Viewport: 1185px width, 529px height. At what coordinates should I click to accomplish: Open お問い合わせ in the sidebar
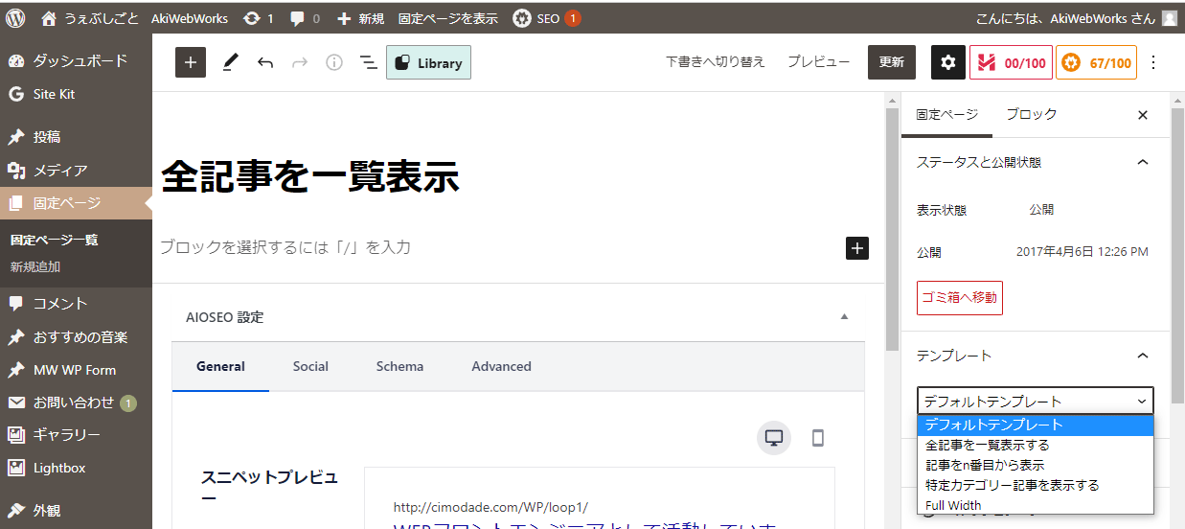76,402
